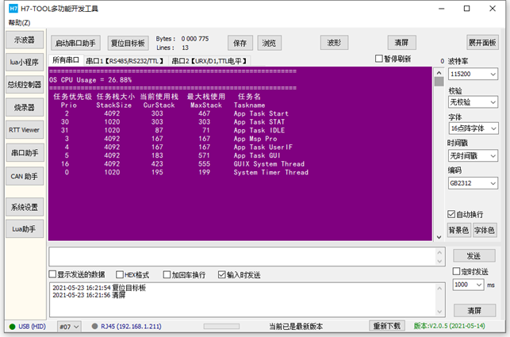Open the 背景色 background color picker

point(459,230)
